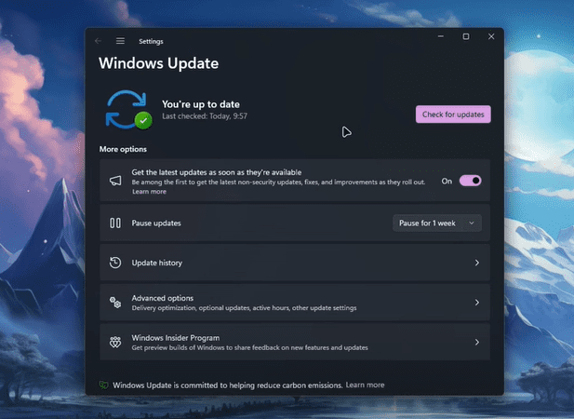The height and width of the screenshot is (419, 574).
Task: Click the 'Last checked: Today, 9:57' text
Action: [205, 116]
